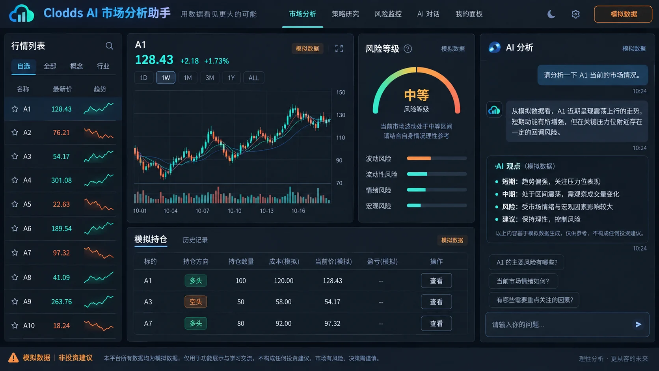Star the A2 watchlist row

coord(15,132)
